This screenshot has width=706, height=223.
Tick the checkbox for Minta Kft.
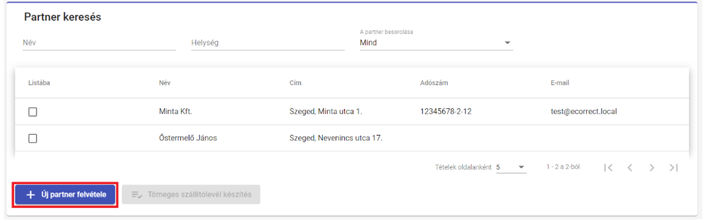click(x=32, y=112)
